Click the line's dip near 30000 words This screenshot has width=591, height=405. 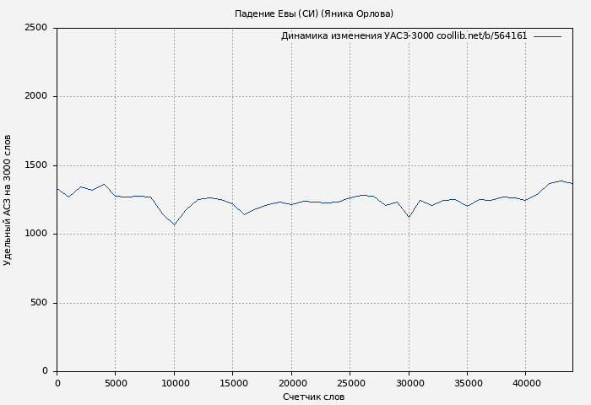[409, 217]
